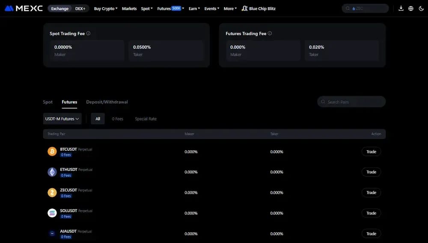428x243 pixels.
Task: Expand the Earn menu
Action: [194, 9]
